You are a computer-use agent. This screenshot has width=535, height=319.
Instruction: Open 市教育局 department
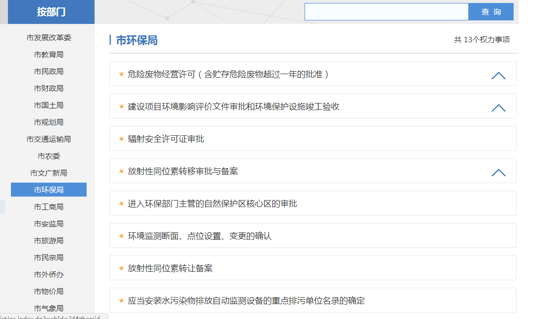49,55
